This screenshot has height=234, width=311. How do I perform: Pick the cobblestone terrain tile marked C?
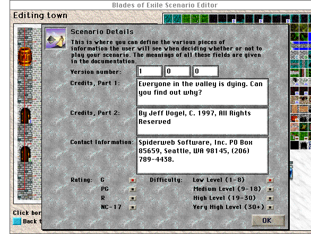[295, 55]
